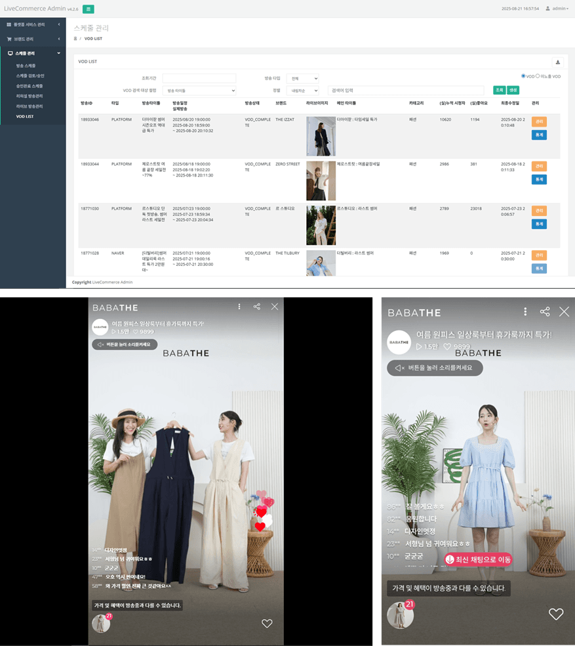The height and width of the screenshot is (646, 575).
Task: Share the jumpsuit video using the share icon
Action: tap(257, 307)
